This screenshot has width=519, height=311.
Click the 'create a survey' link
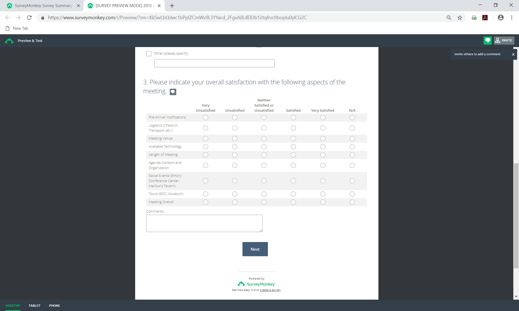(x=270, y=290)
